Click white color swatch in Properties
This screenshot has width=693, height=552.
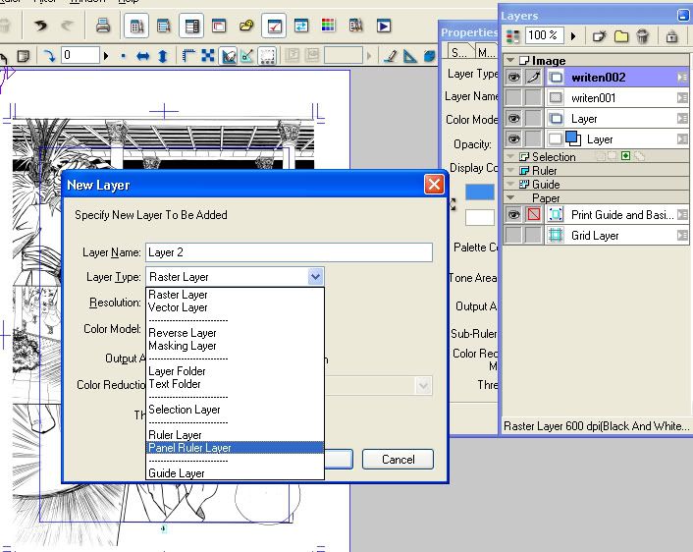click(x=480, y=218)
